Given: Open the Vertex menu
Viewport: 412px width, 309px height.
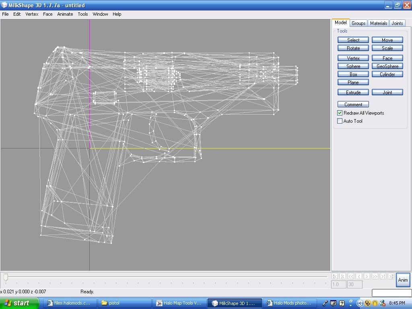Looking at the screenshot, I should point(32,14).
